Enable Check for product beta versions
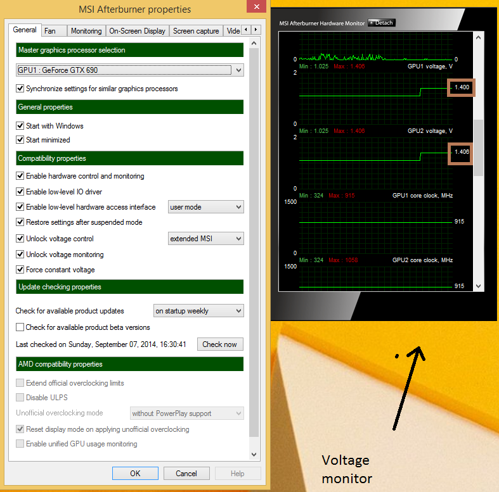The height and width of the screenshot is (492, 499). (x=20, y=327)
